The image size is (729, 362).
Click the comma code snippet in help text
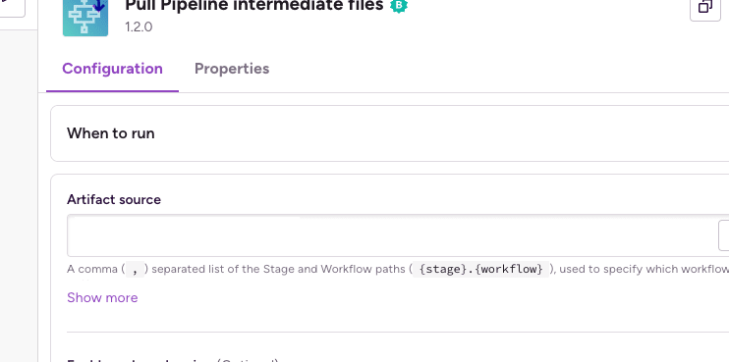point(136,269)
